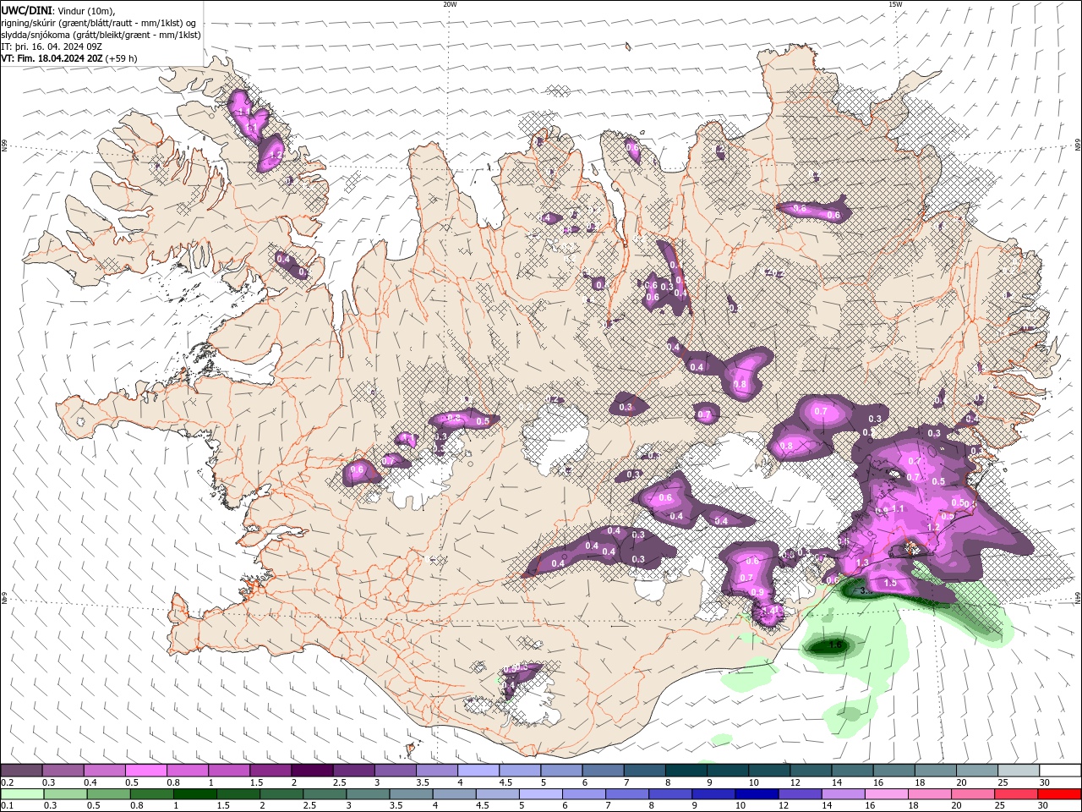Click the 15W longitude label

point(895,4)
